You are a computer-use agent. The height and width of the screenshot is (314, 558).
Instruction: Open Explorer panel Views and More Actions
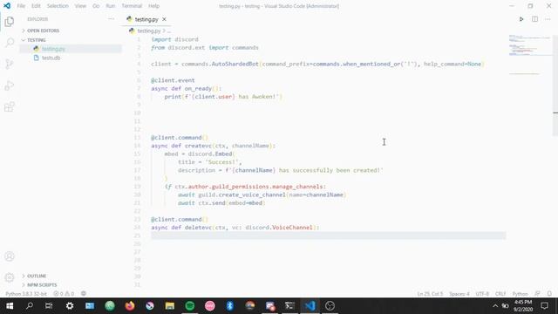[111, 19]
